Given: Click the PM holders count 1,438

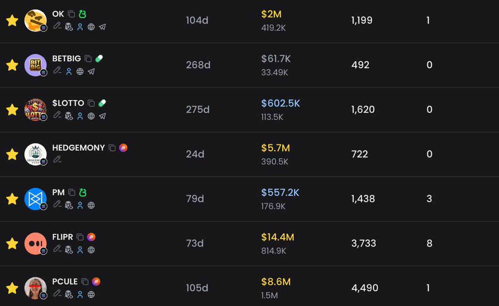Looking at the screenshot, I should click(x=363, y=199).
